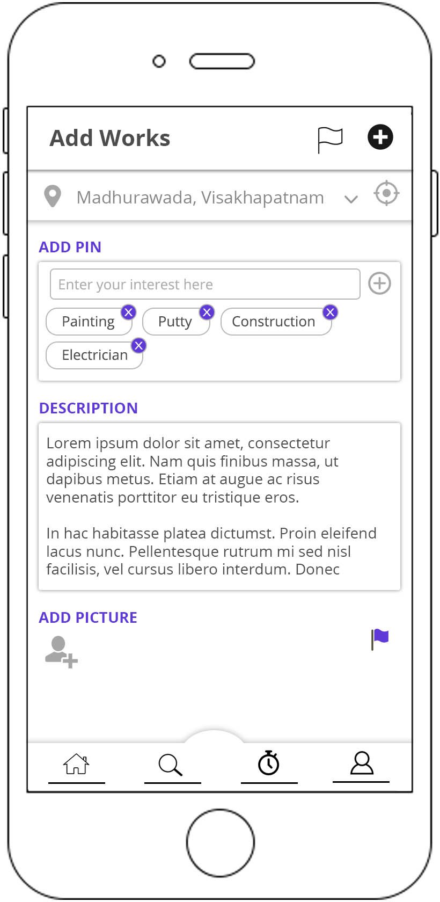Click the purple flag icon
Image resolution: width=440 pixels, height=902 pixels.
click(x=380, y=638)
